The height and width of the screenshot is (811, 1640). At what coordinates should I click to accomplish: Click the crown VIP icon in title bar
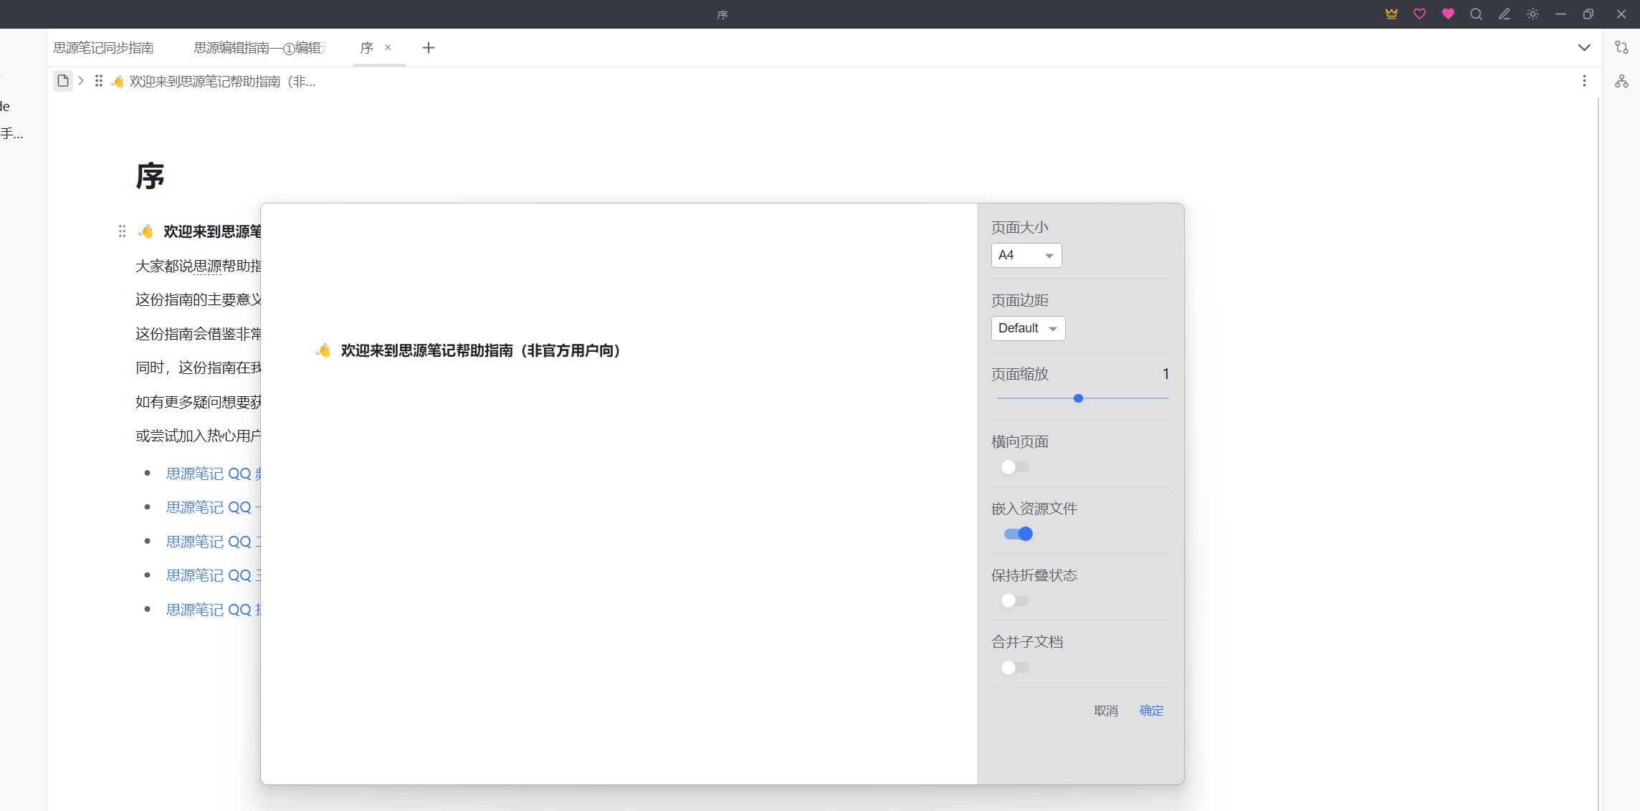coord(1391,14)
